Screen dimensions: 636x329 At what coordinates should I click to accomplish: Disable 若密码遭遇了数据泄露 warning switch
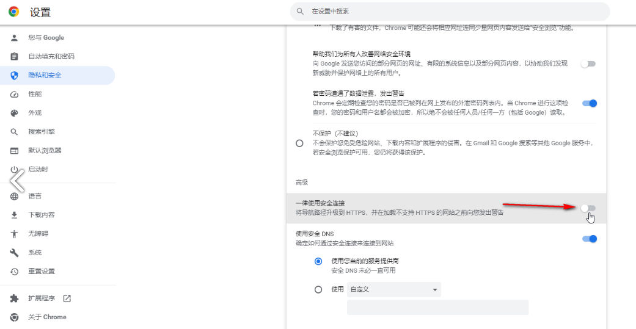[590, 103]
